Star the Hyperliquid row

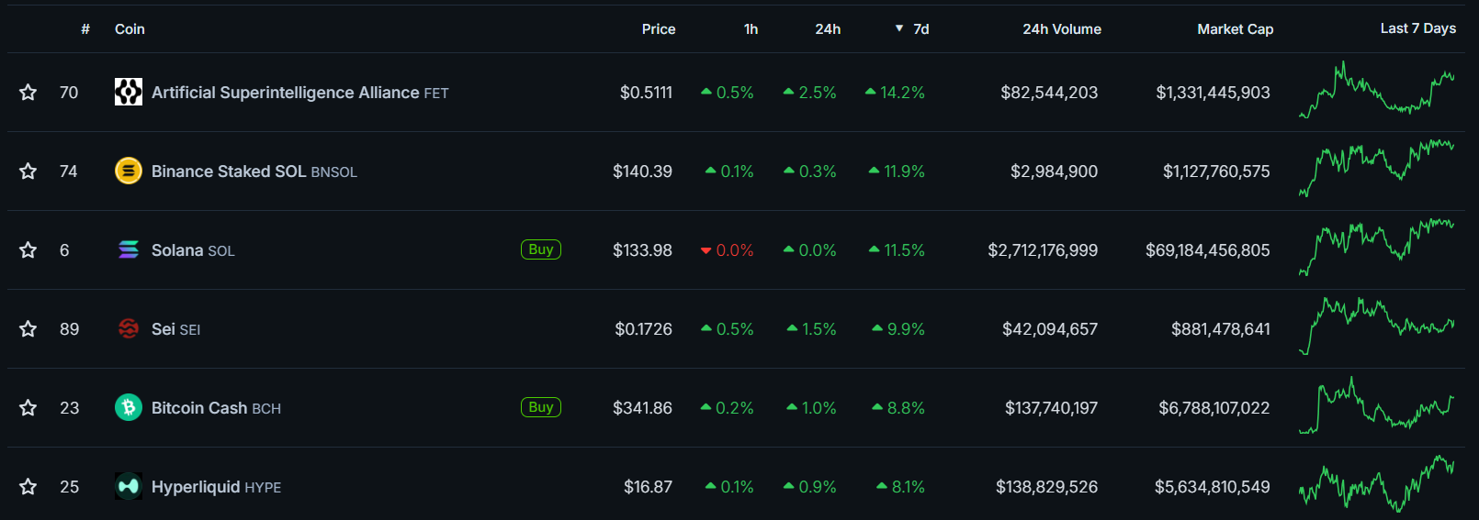28,486
